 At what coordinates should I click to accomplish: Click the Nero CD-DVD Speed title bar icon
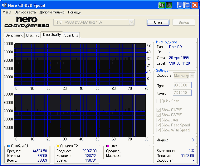tap(4, 5)
